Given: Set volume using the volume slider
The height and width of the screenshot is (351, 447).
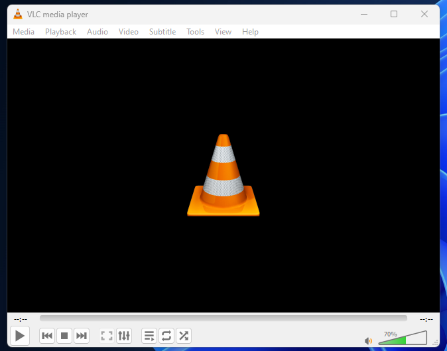Looking at the screenshot, I should coord(403,338).
